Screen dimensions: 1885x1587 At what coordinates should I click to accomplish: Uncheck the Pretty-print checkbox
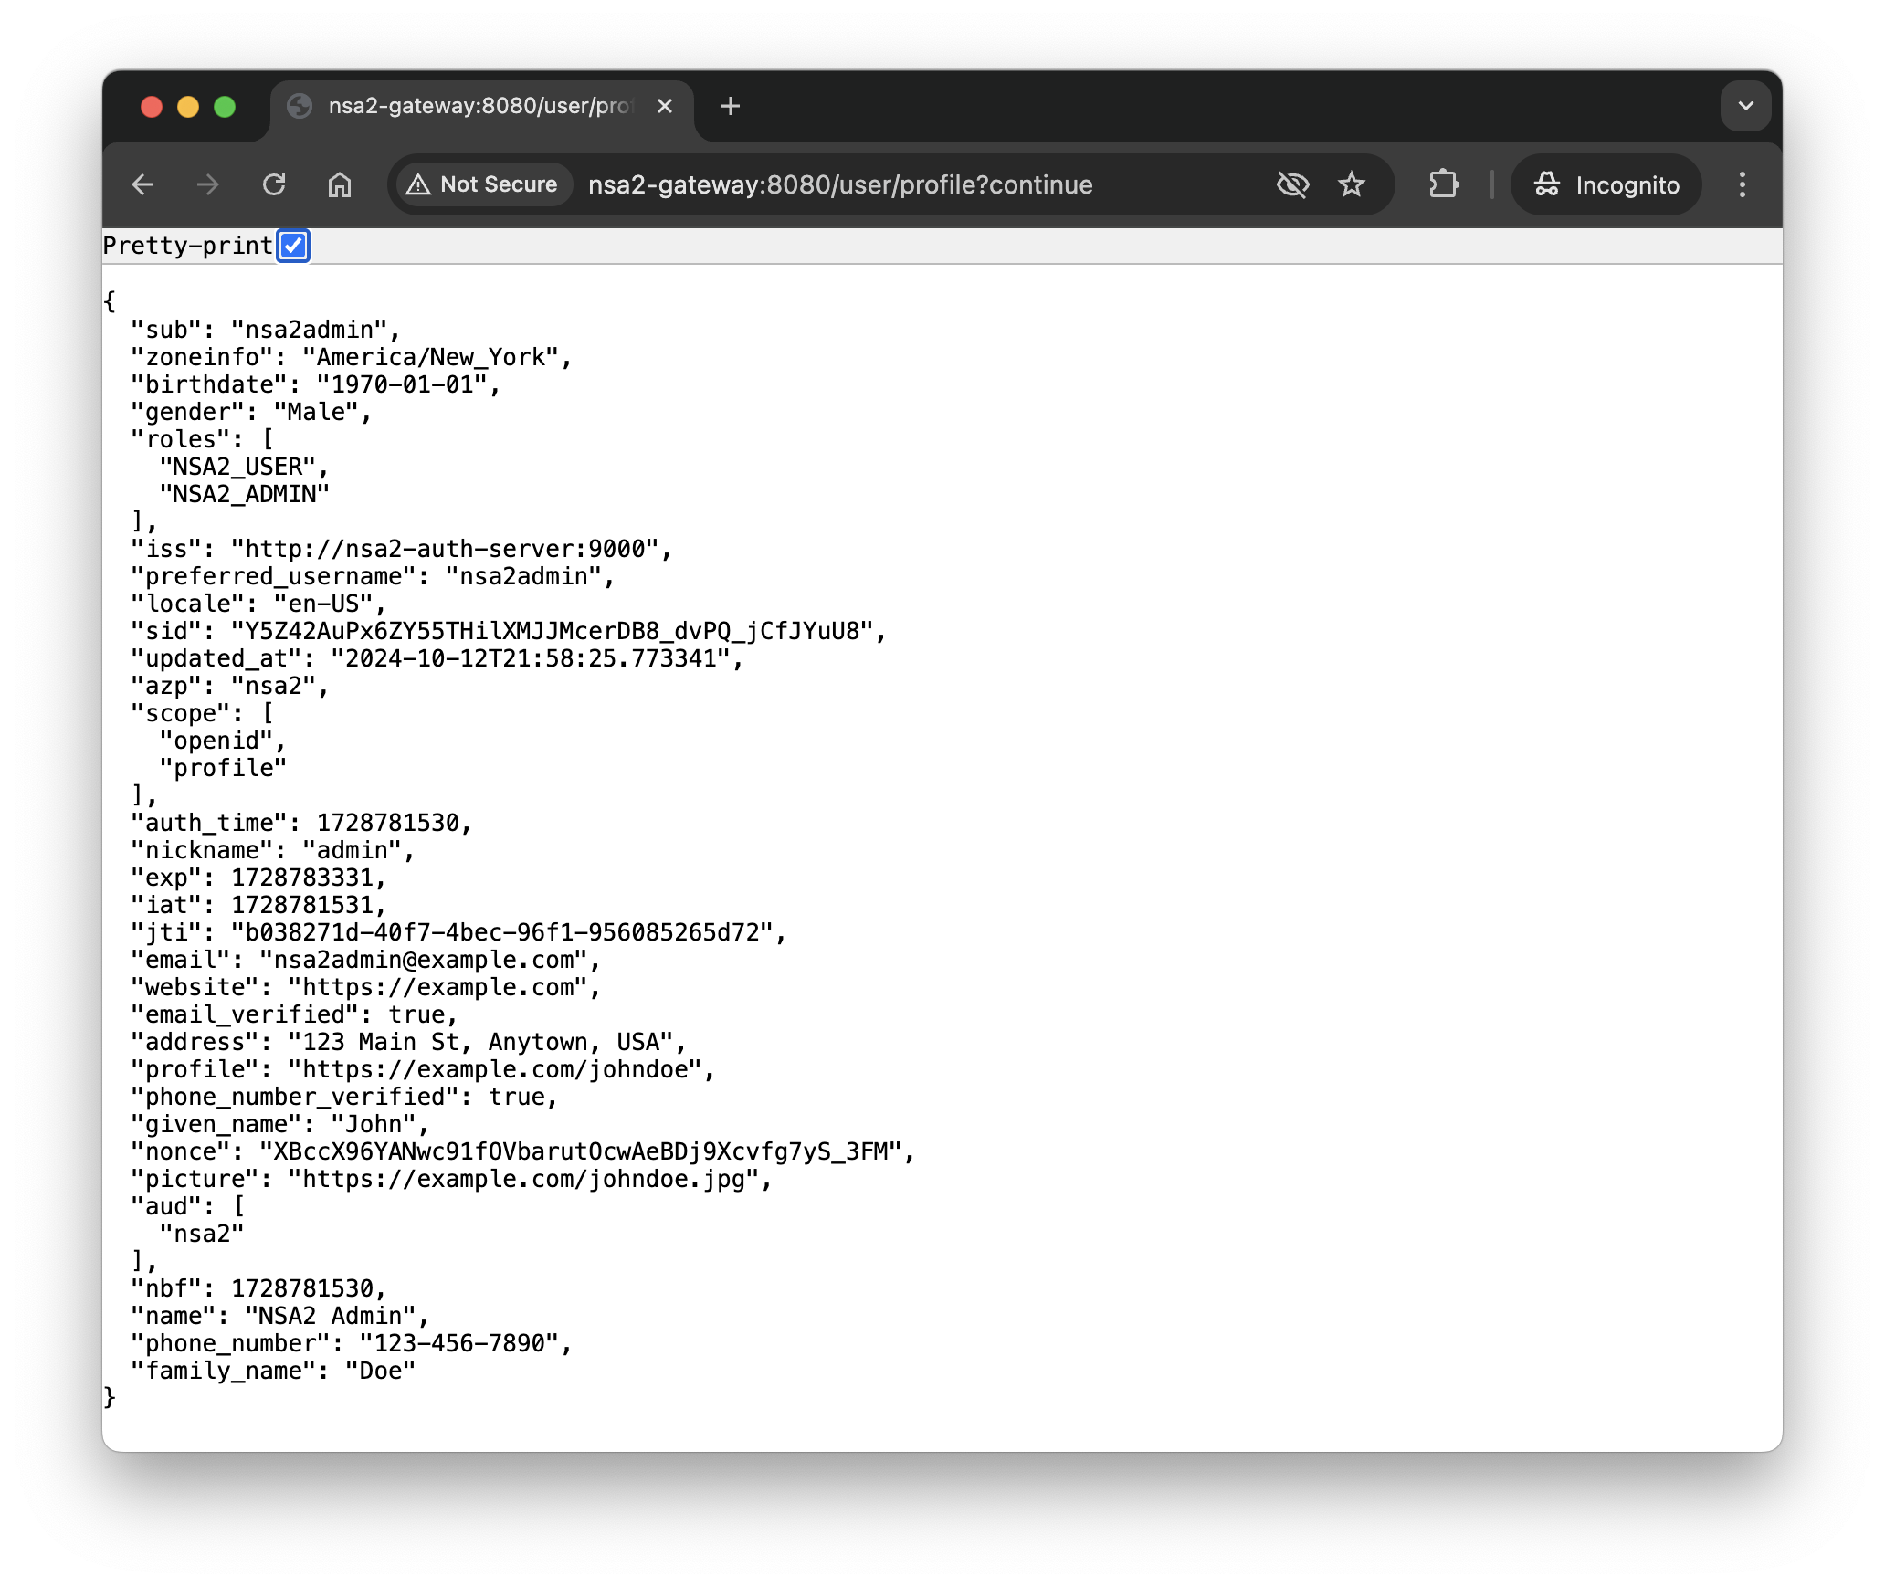coord(293,246)
